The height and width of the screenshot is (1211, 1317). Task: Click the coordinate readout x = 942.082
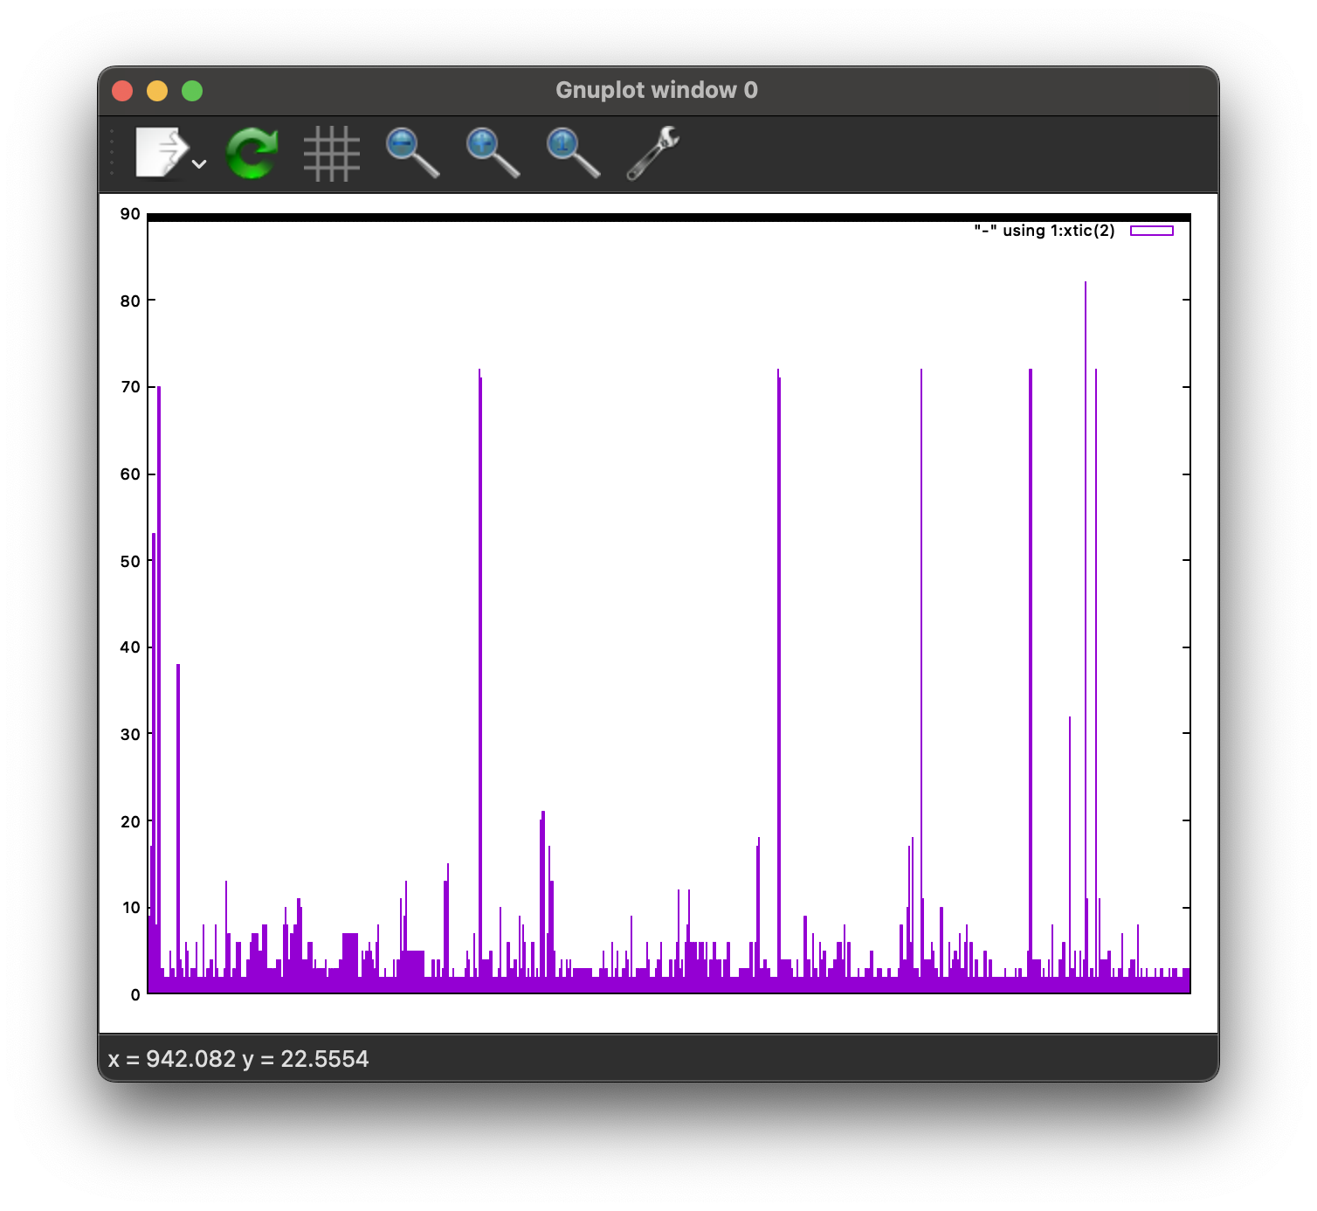[x=170, y=1059]
